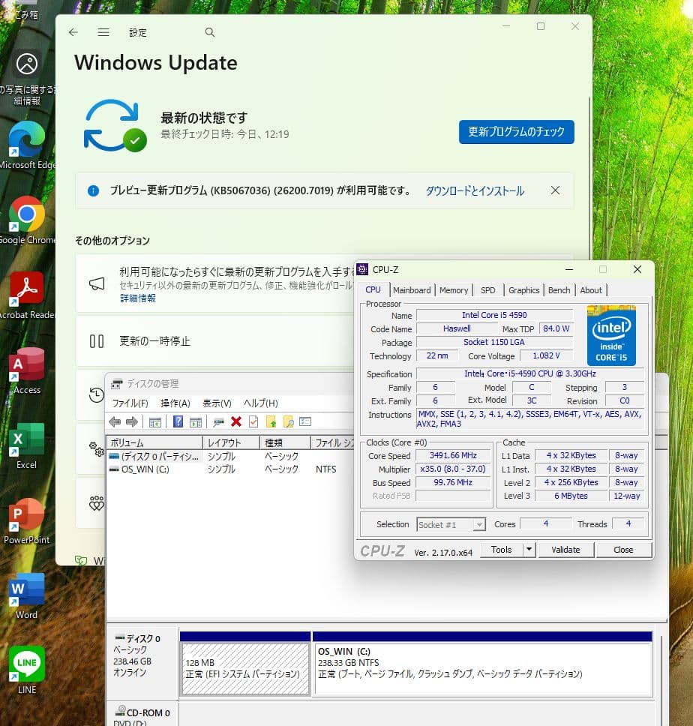Click the folder with green arrow icon

click(x=271, y=421)
